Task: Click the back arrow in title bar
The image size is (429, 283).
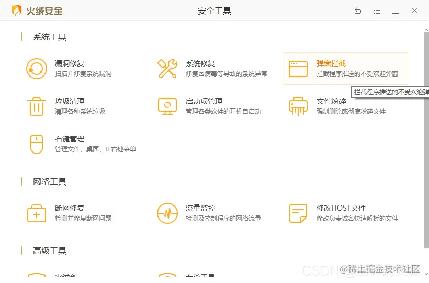Action: 358,10
